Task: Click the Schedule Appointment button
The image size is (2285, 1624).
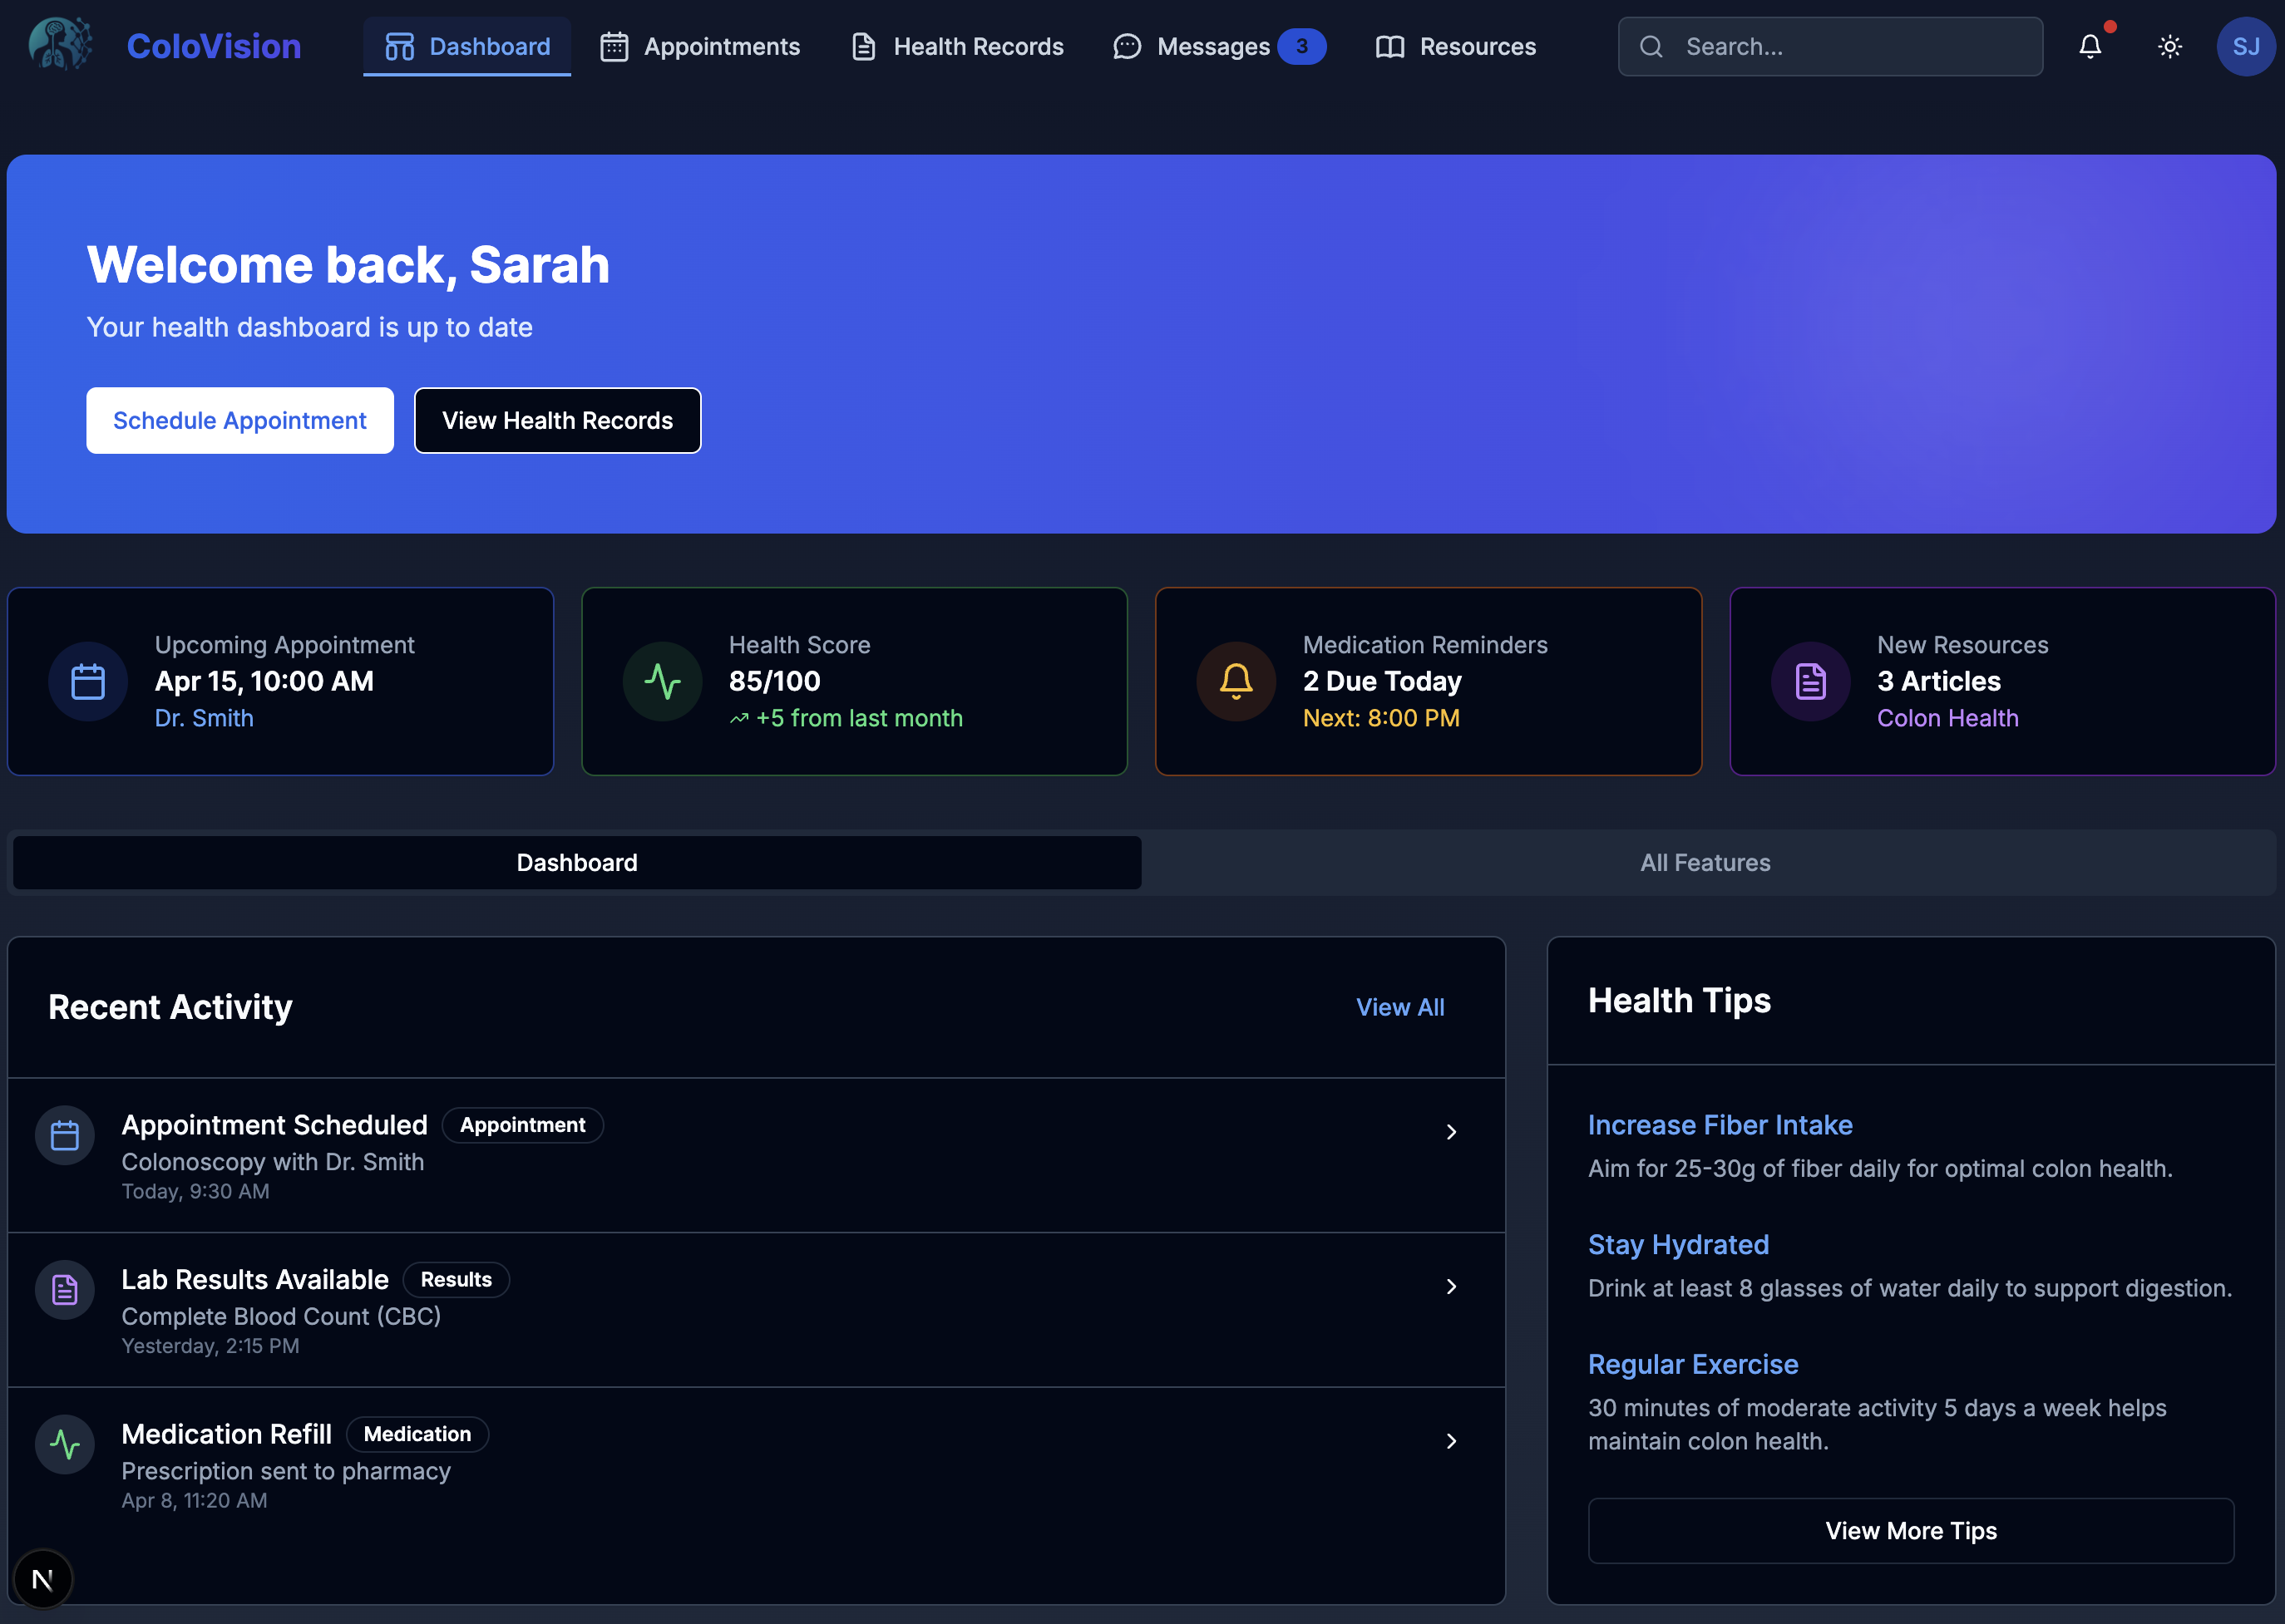Action: [240, 421]
